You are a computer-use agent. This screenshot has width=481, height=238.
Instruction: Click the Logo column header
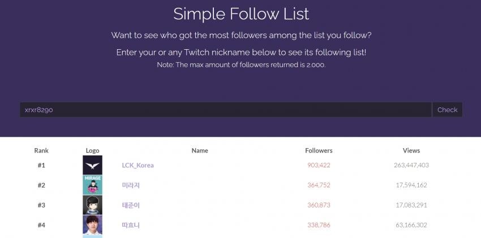pyautogui.click(x=92, y=151)
